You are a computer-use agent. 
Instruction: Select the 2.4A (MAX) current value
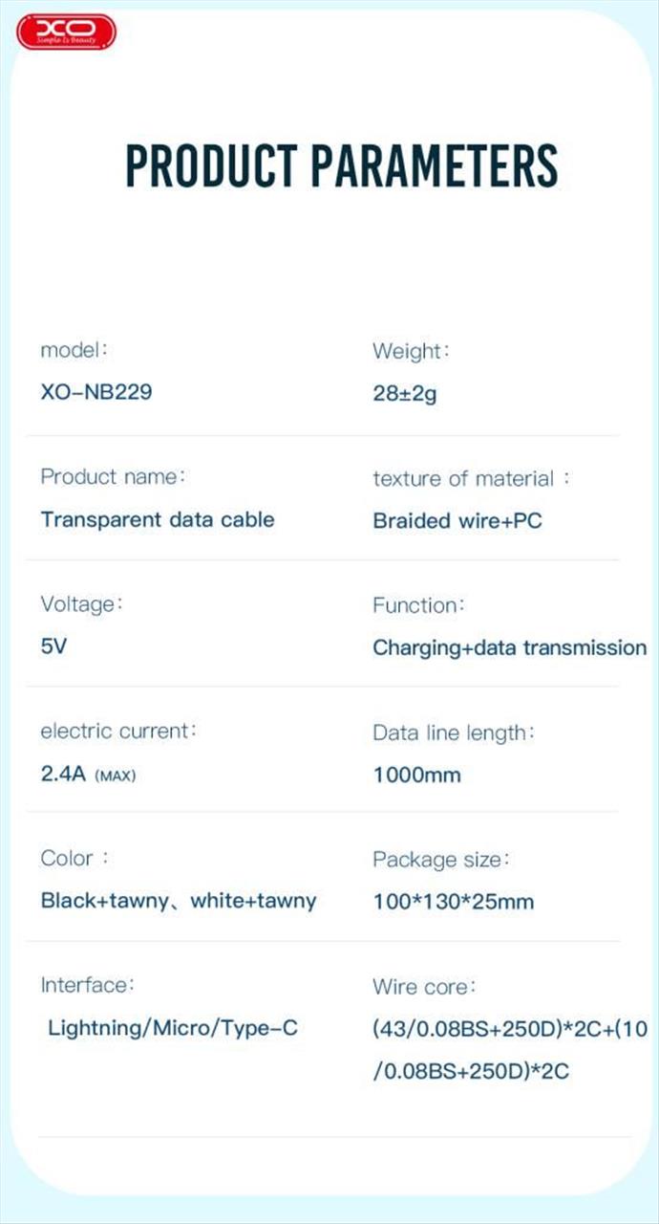[x=88, y=775]
